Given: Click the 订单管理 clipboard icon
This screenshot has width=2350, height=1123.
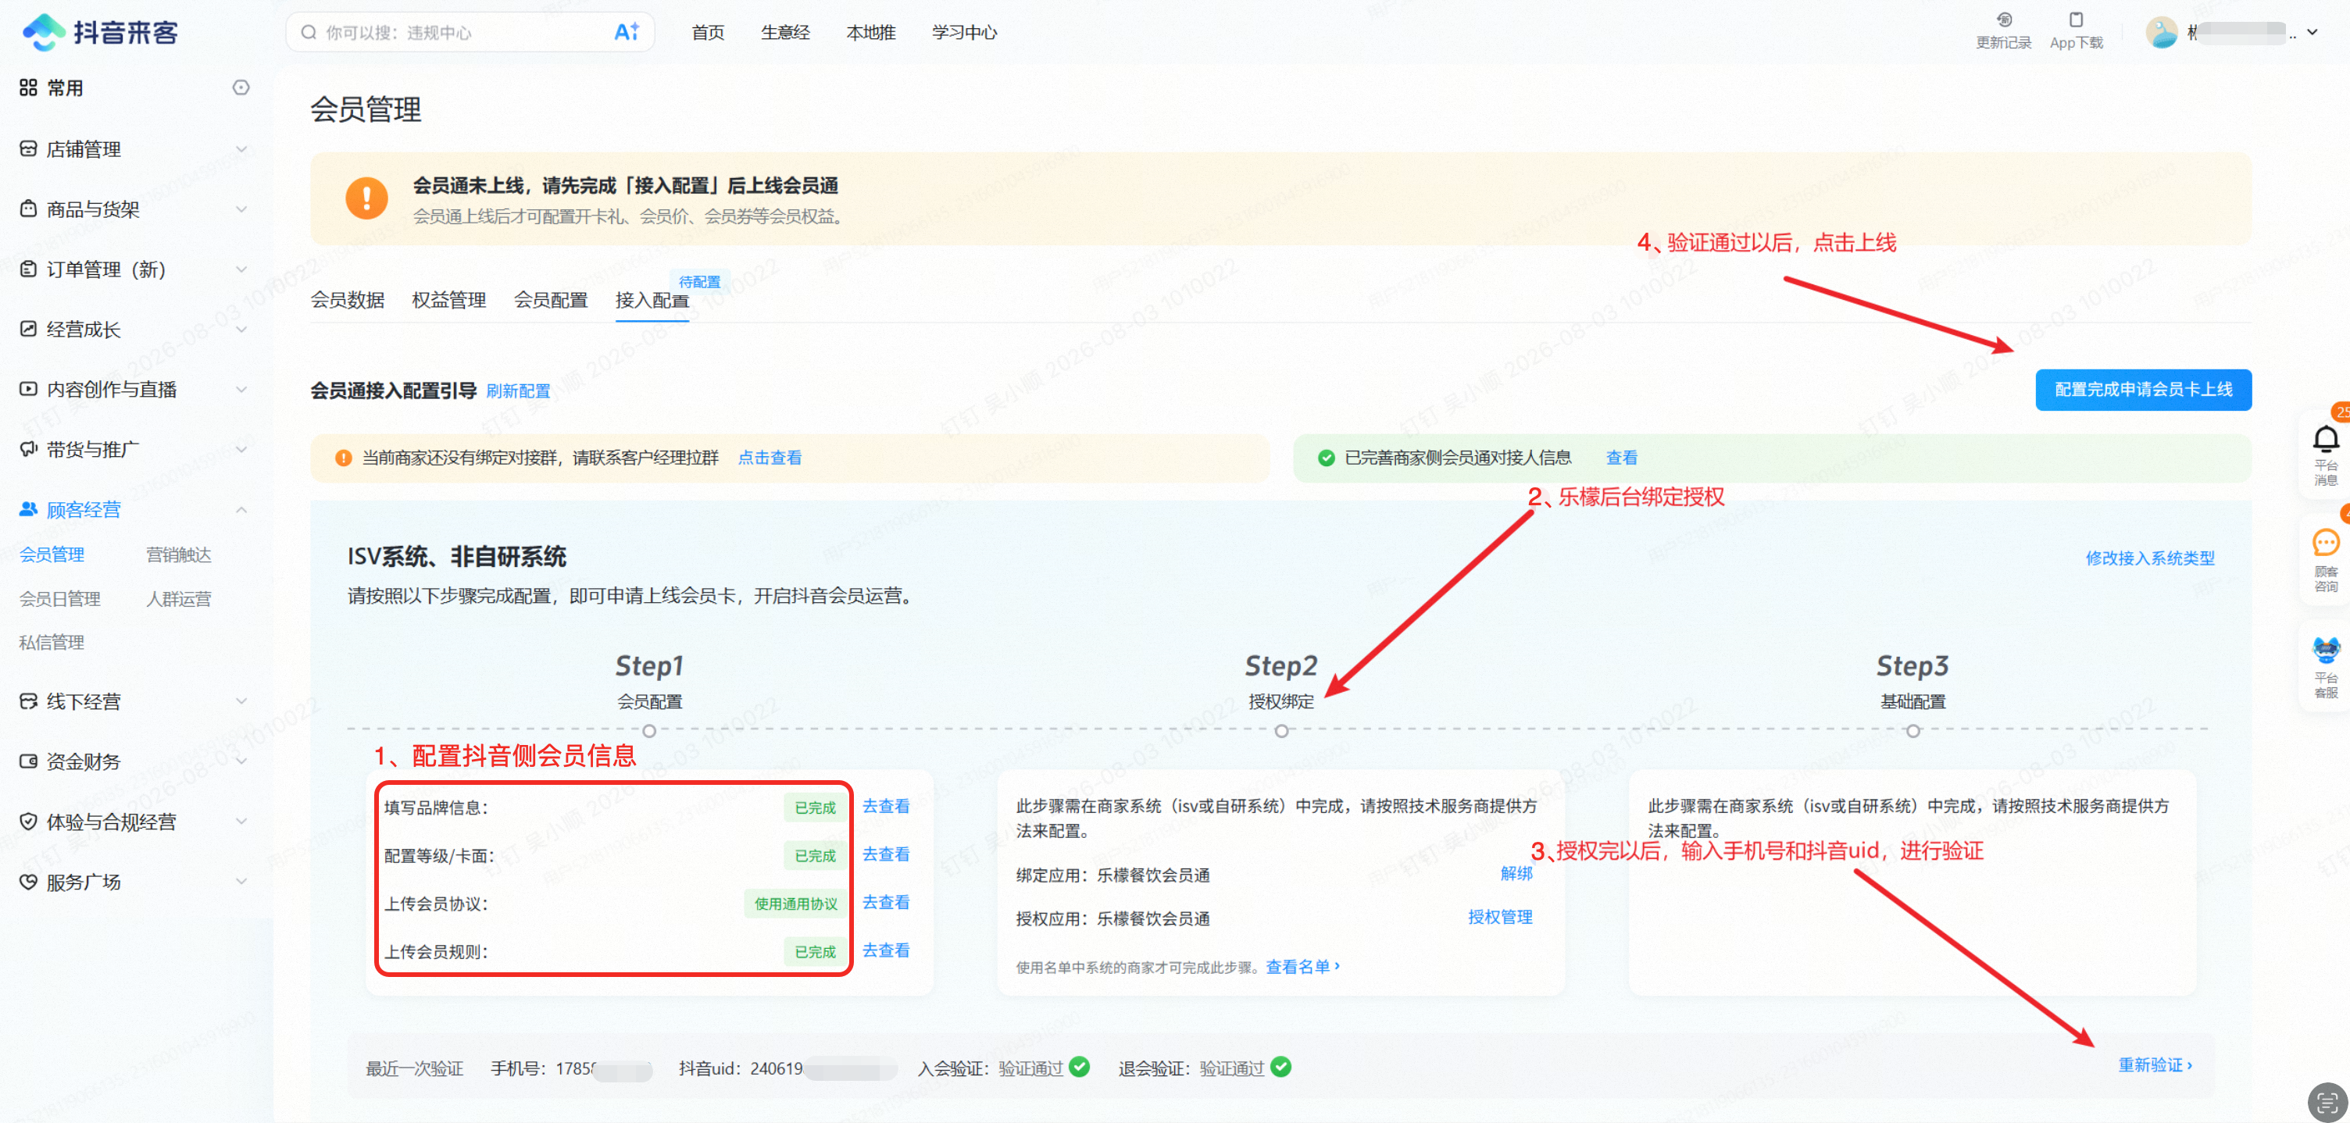Looking at the screenshot, I should 28,269.
